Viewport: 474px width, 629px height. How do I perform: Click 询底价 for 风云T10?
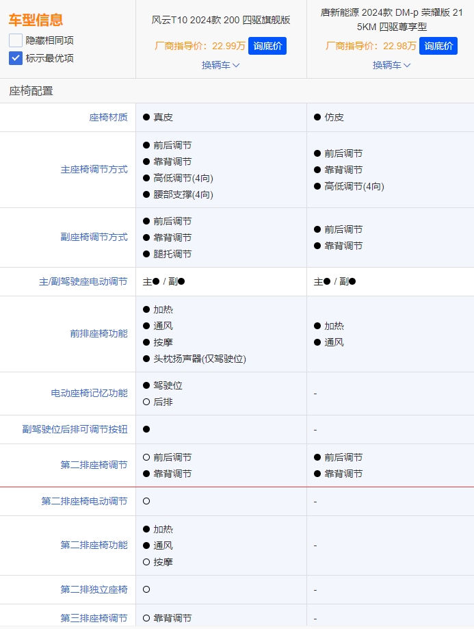267,46
